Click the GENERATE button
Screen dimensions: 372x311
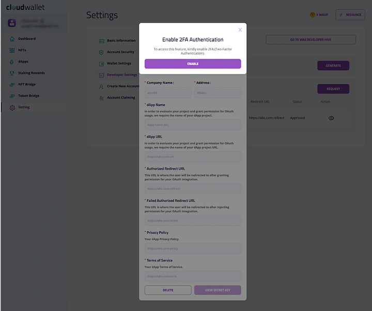click(333, 66)
